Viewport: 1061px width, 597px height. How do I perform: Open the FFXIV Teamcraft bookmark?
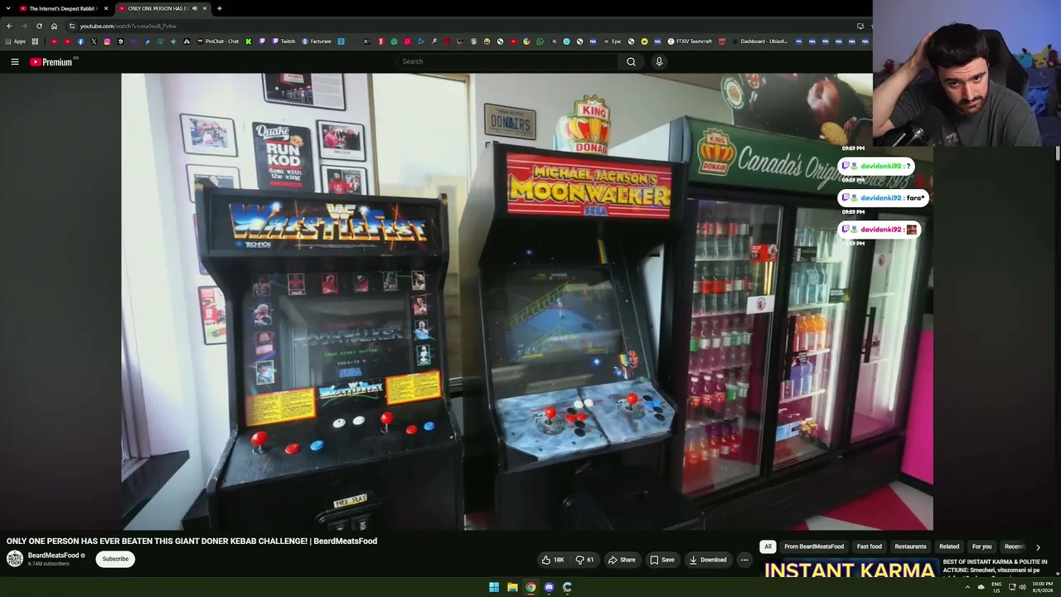point(690,41)
